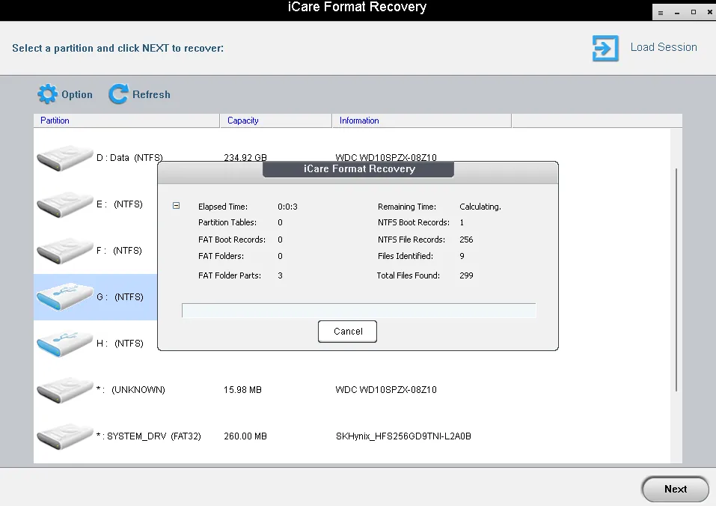The width and height of the screenshot is (716, 506).
Task: Open the title bar hamburger menu
Action: pos(660,12)
